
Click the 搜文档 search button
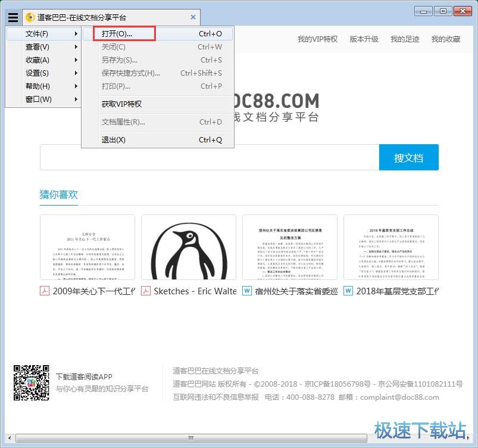(x=409, y=157)
